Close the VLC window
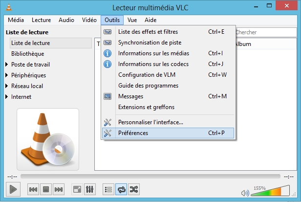 (x=287, y=5)
